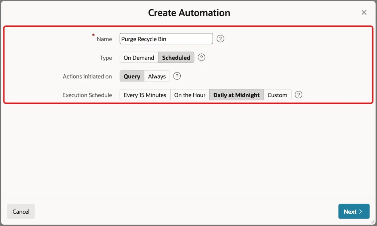Continue with the Next button
Viewport: 377px width, 226px height.
point(354,211)
